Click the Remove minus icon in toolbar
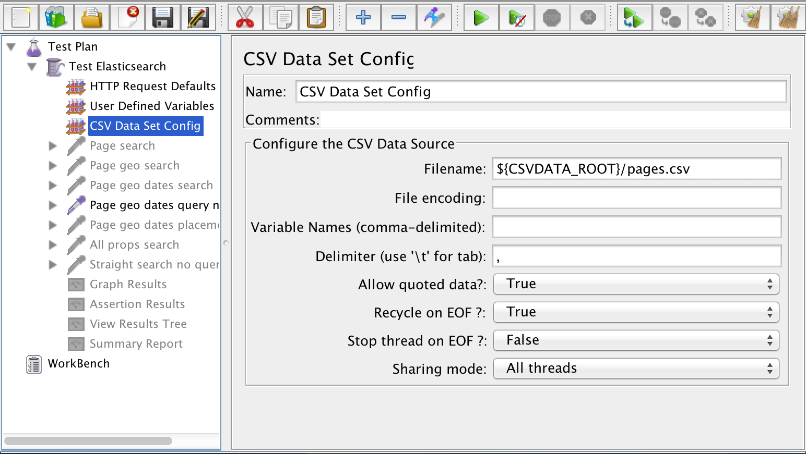This screenshot has width=806, height=454. click(399, 18)
